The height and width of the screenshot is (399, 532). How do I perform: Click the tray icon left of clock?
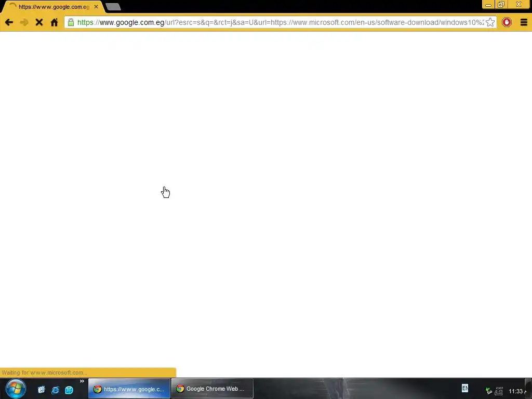pyautogui.click(x=499, y=391)
